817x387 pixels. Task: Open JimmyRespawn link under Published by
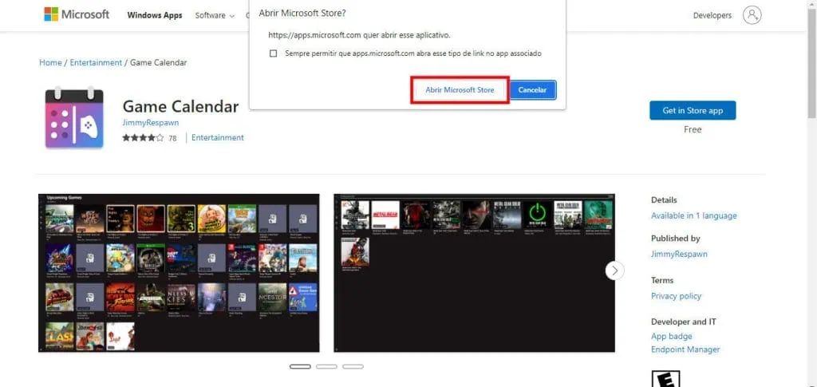[680, 255]
